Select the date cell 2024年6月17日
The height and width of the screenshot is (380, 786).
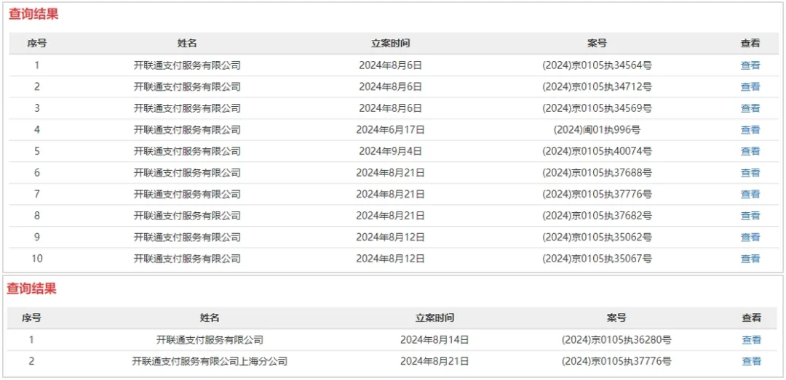pyautogui.click(x=391, y=129)
